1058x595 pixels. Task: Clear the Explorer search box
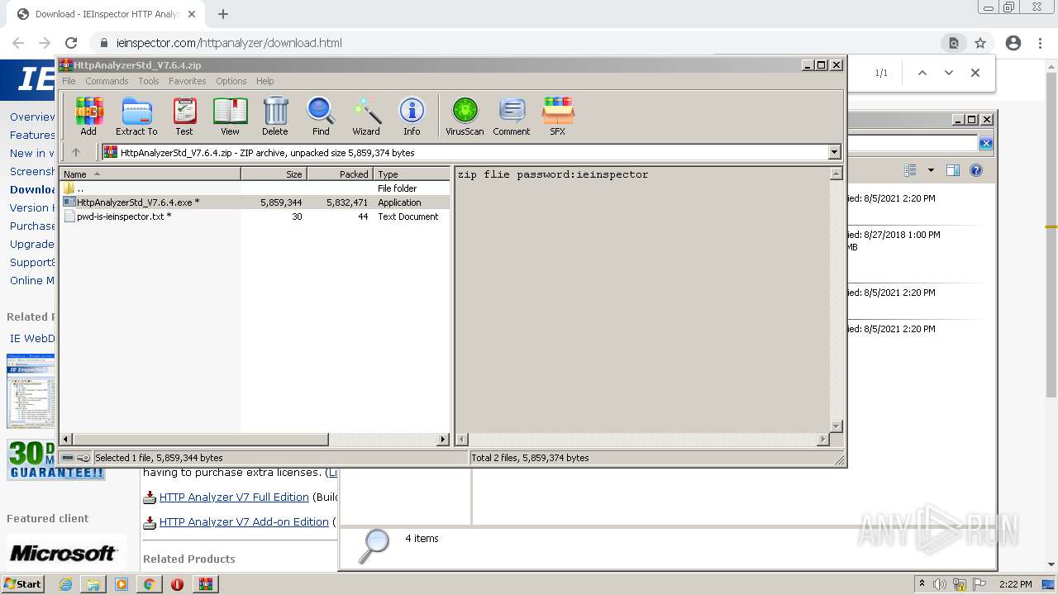tap(985, 144)
